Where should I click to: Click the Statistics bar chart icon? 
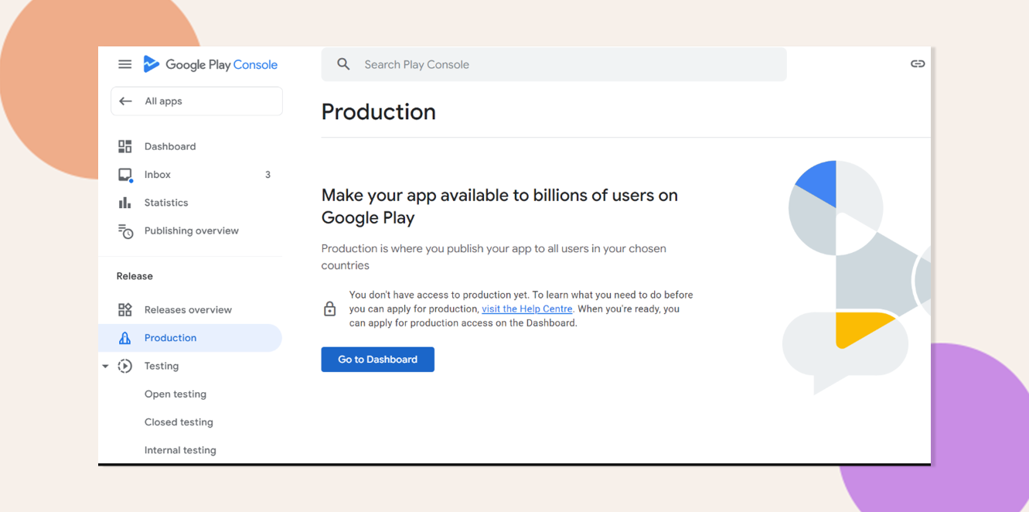tap(124, 203)
